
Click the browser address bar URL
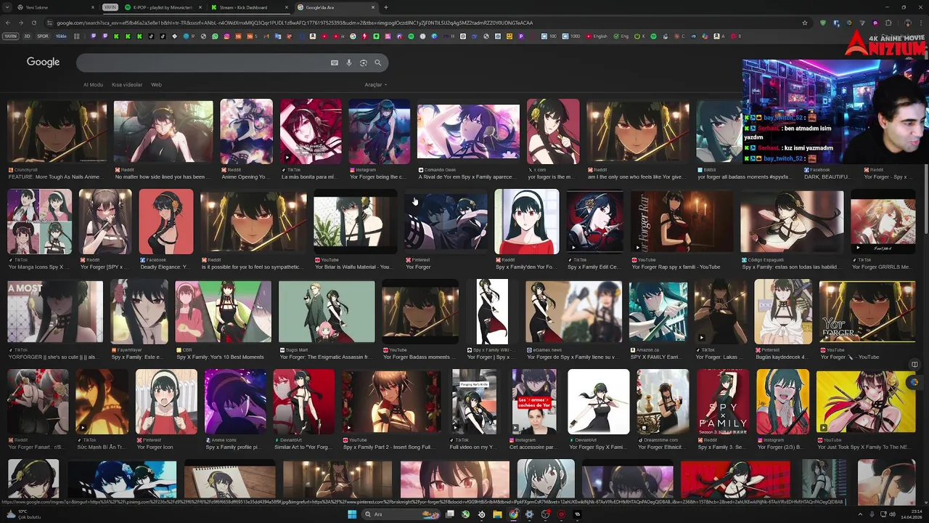294,23
